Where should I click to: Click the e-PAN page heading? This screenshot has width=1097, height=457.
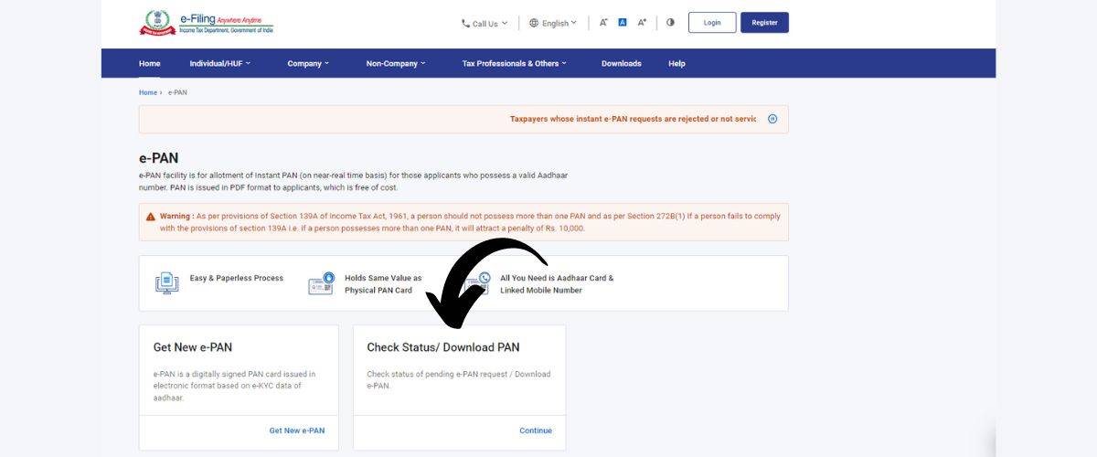pos(159,158)
